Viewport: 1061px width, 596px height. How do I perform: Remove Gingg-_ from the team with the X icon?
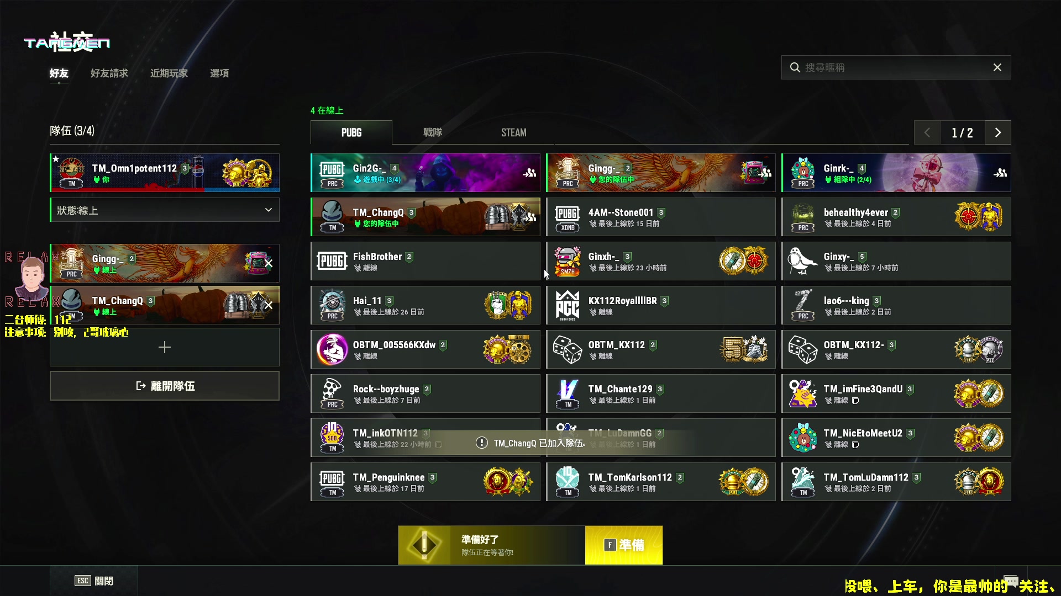[x=269, y=263]
